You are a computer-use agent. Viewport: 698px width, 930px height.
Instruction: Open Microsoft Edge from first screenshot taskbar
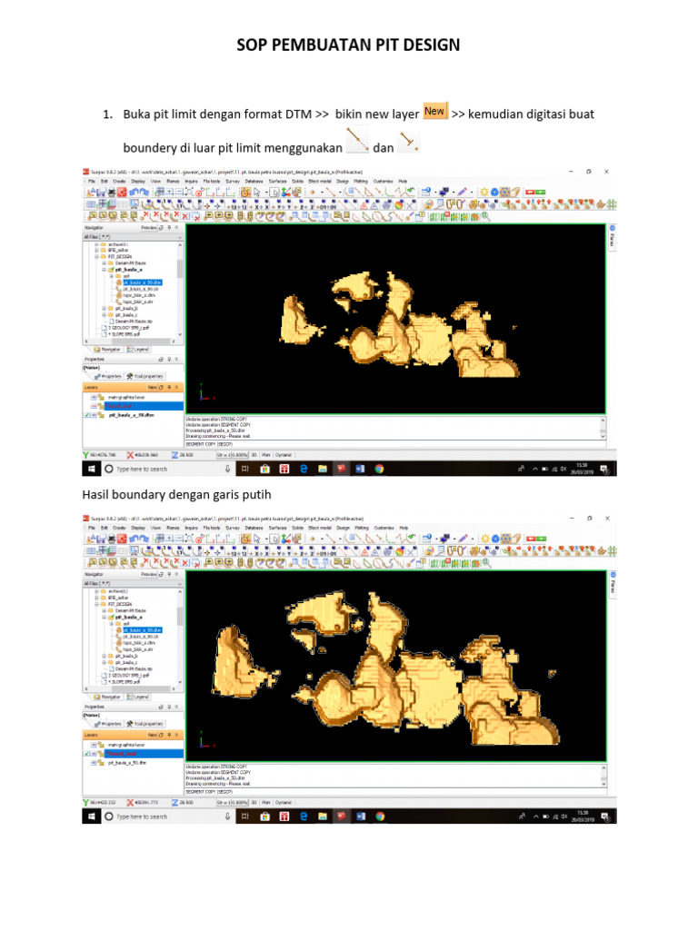(304, 469)
